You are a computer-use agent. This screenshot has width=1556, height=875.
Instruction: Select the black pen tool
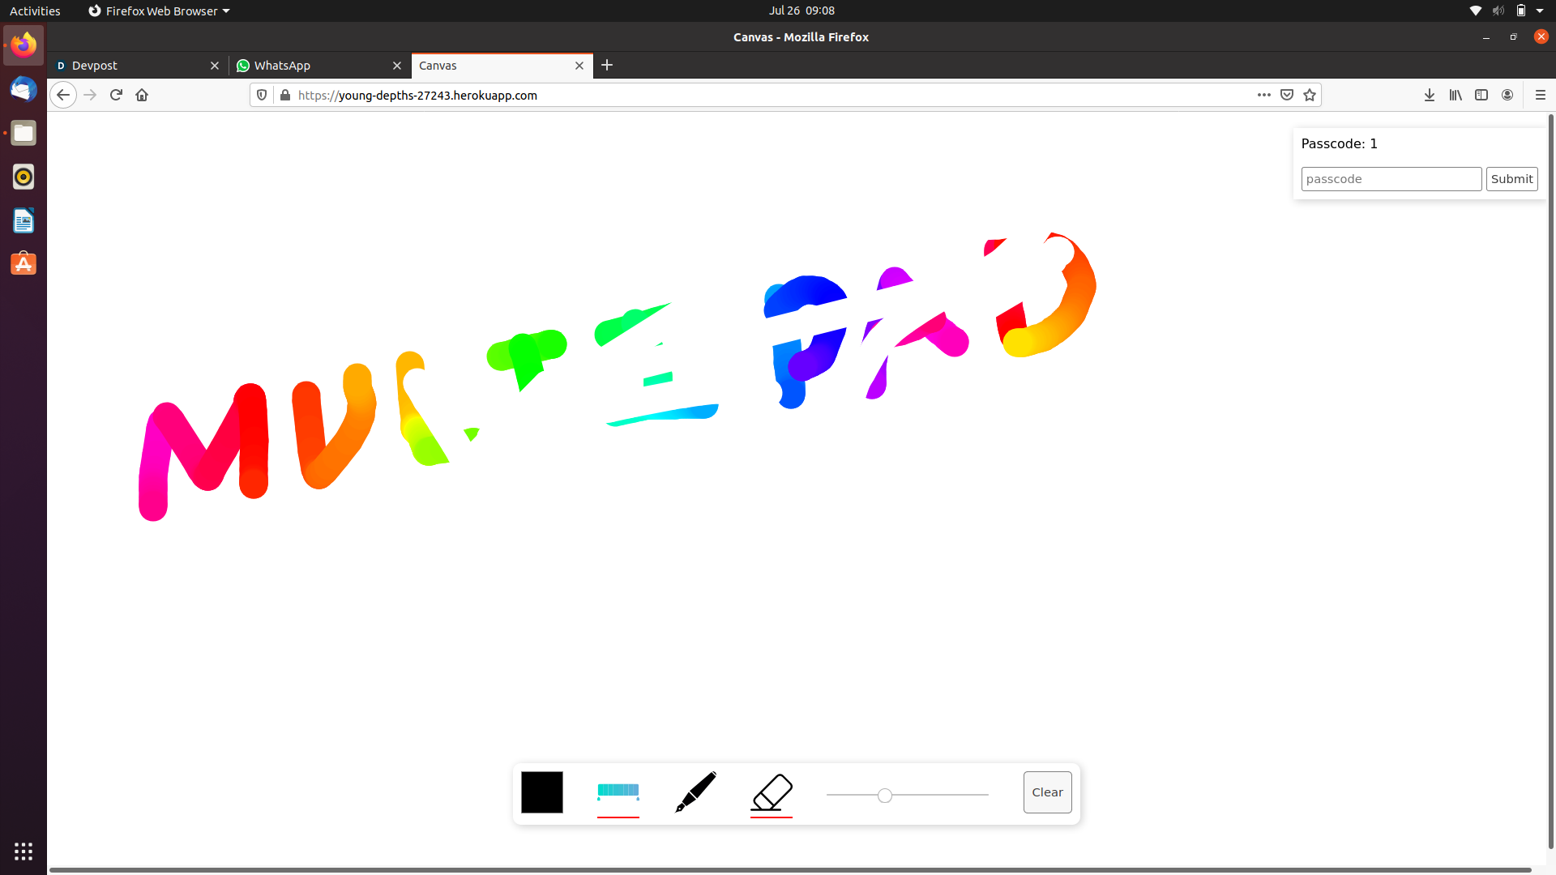coord(695,792)
